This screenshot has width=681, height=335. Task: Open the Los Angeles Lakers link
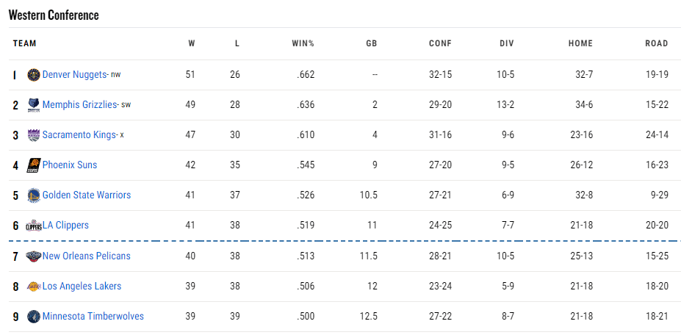(x=82, y=286)
